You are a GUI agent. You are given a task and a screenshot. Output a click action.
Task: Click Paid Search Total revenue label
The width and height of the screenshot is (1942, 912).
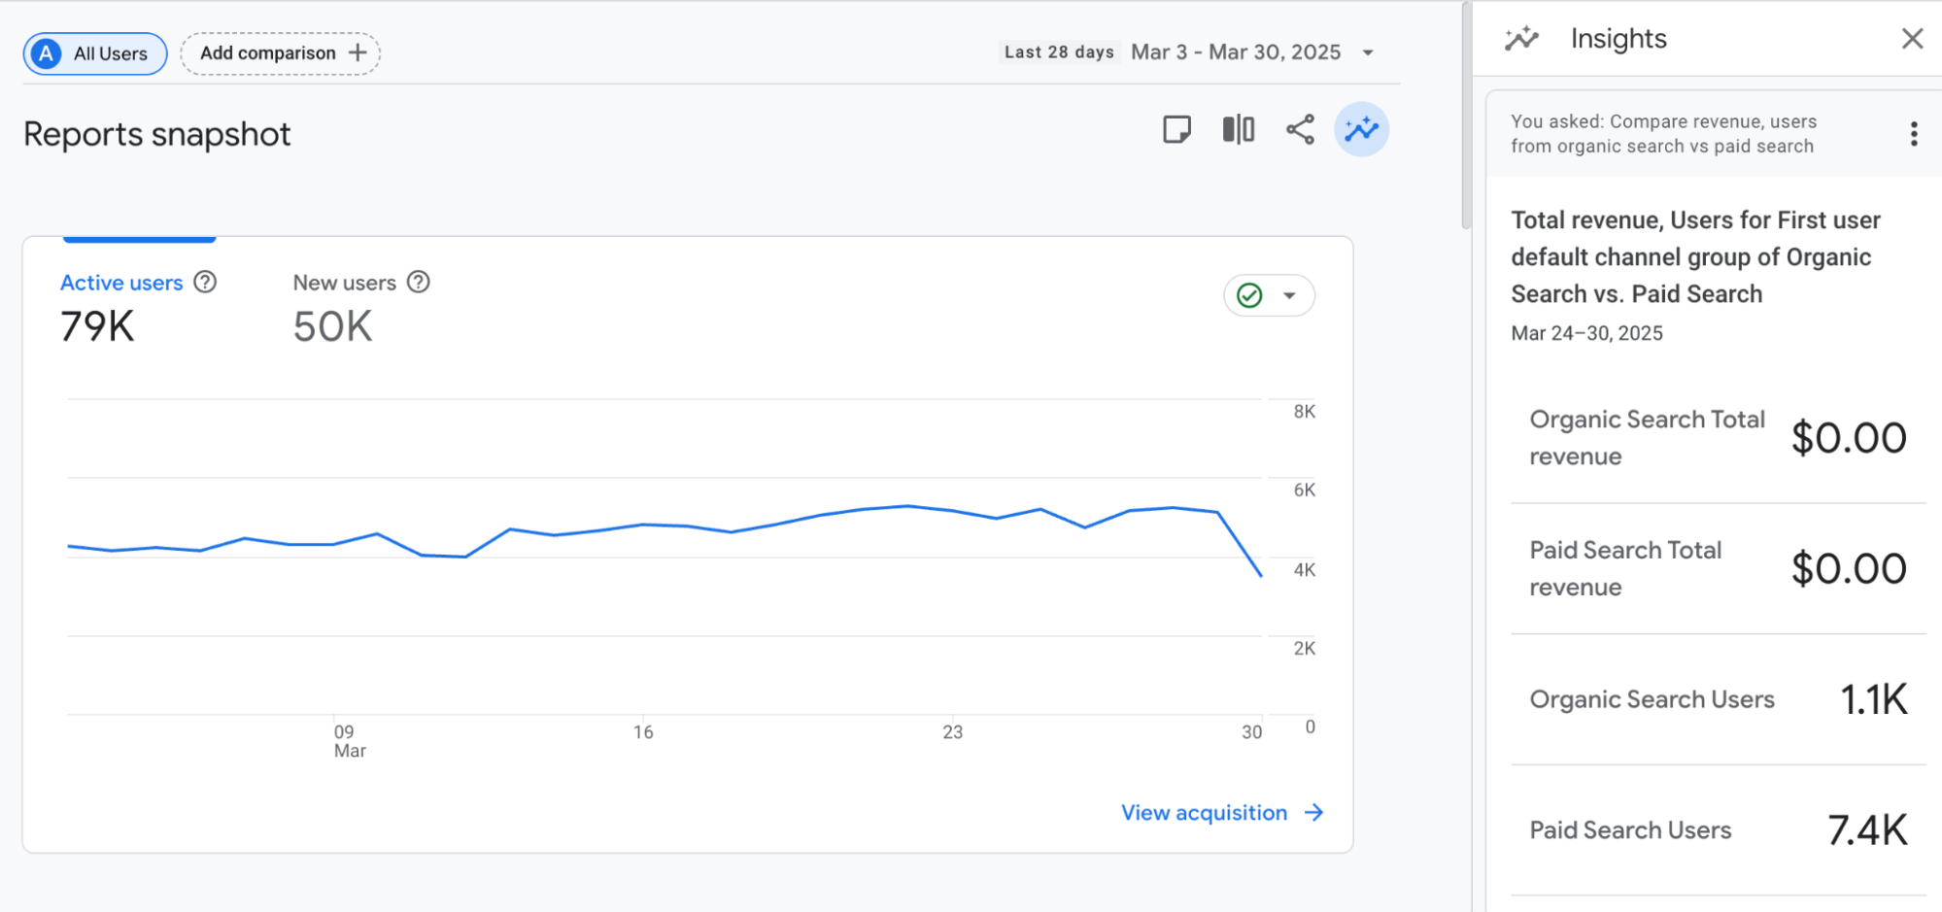point(1625,568)
